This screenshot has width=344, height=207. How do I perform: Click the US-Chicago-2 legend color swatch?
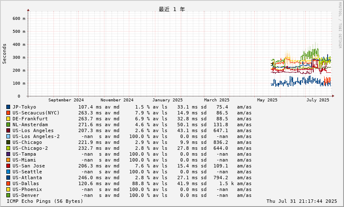[x=8, y=148]
